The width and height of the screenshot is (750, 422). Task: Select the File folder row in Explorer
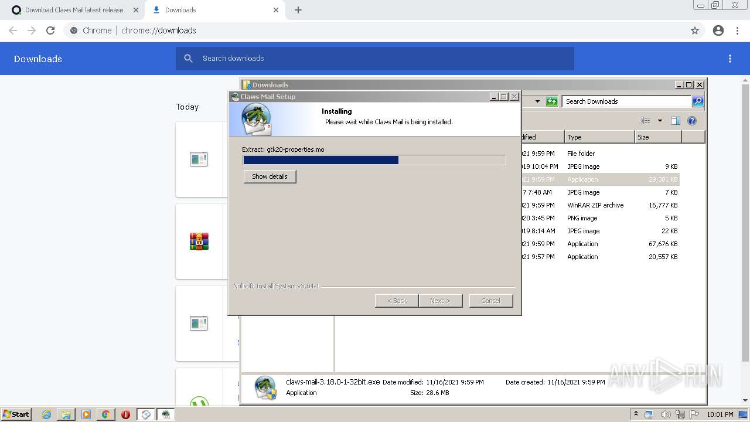point(600,154)
